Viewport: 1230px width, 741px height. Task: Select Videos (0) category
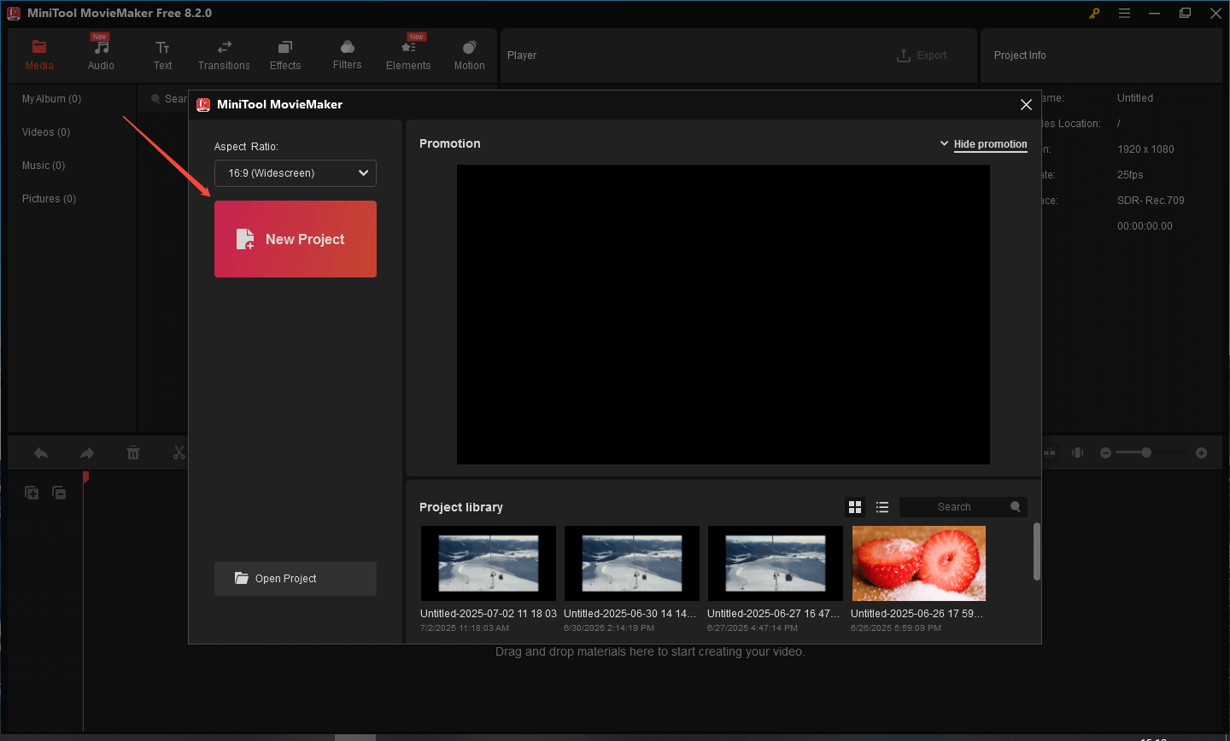[x=46, y=132]
